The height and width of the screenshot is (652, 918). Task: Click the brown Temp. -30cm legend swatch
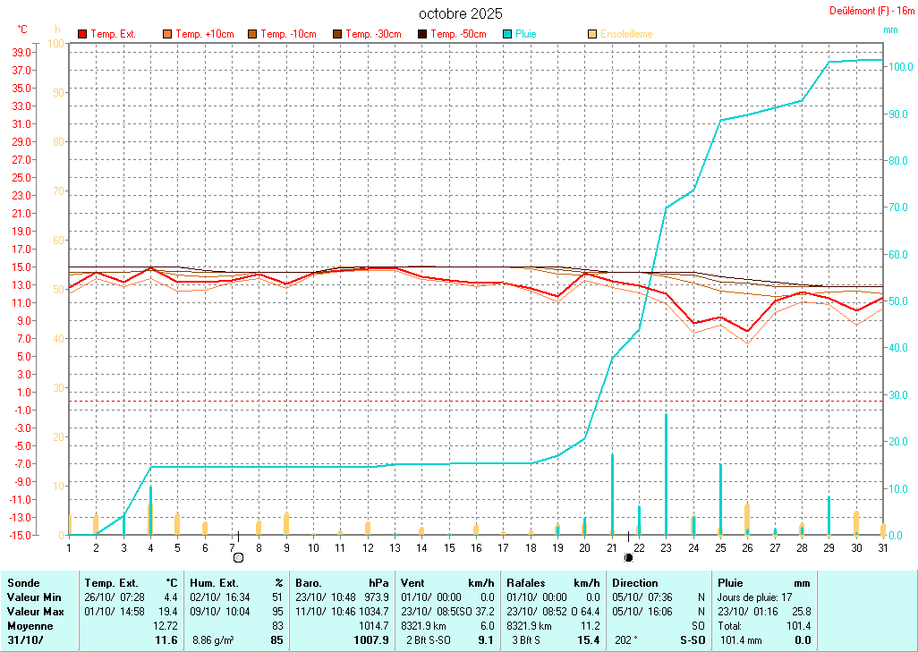(337, 34)
